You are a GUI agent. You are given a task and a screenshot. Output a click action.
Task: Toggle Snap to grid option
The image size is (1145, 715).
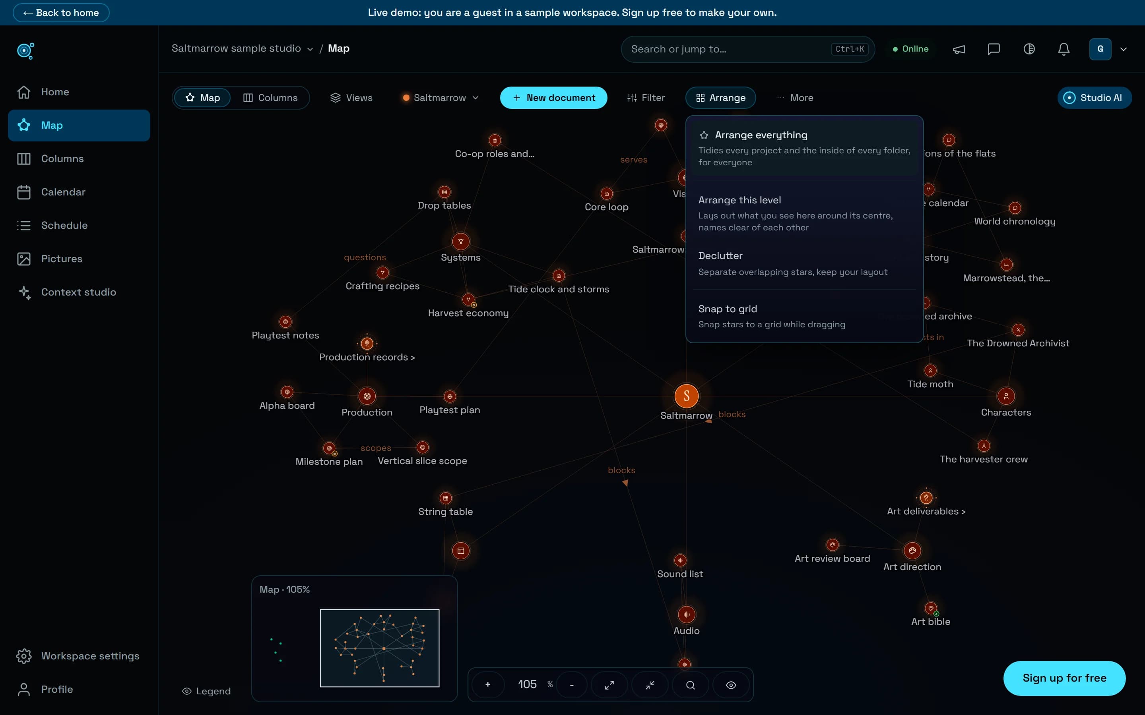pyautogui.click(x=804, y=316)
